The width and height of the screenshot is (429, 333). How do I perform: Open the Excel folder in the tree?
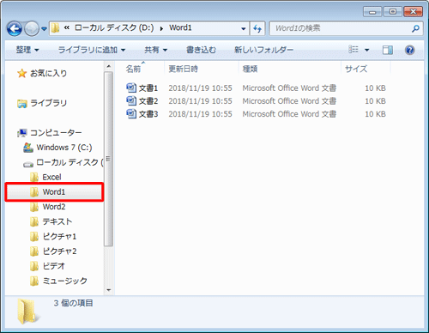coord(51,177)
